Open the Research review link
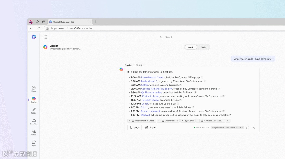The width and height of the screenshot is (285, 159). (x=150, y=100)
